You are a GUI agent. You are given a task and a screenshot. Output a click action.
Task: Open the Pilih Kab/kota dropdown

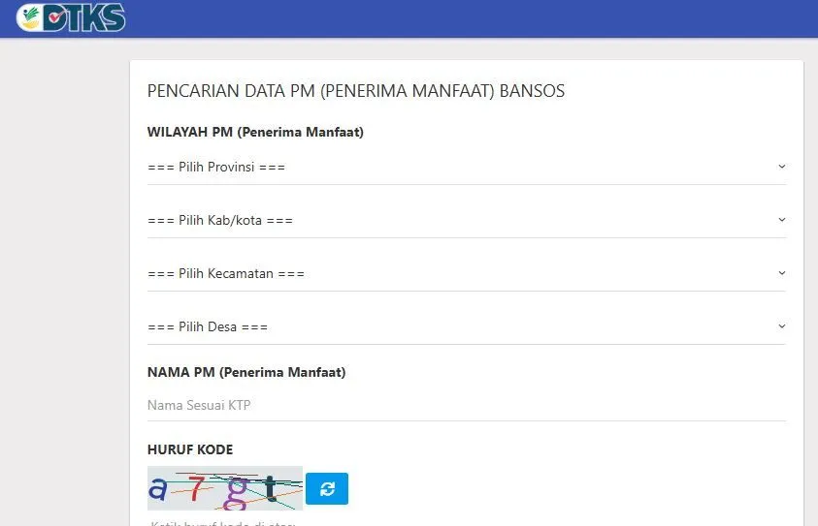click(x=467, y=220)
